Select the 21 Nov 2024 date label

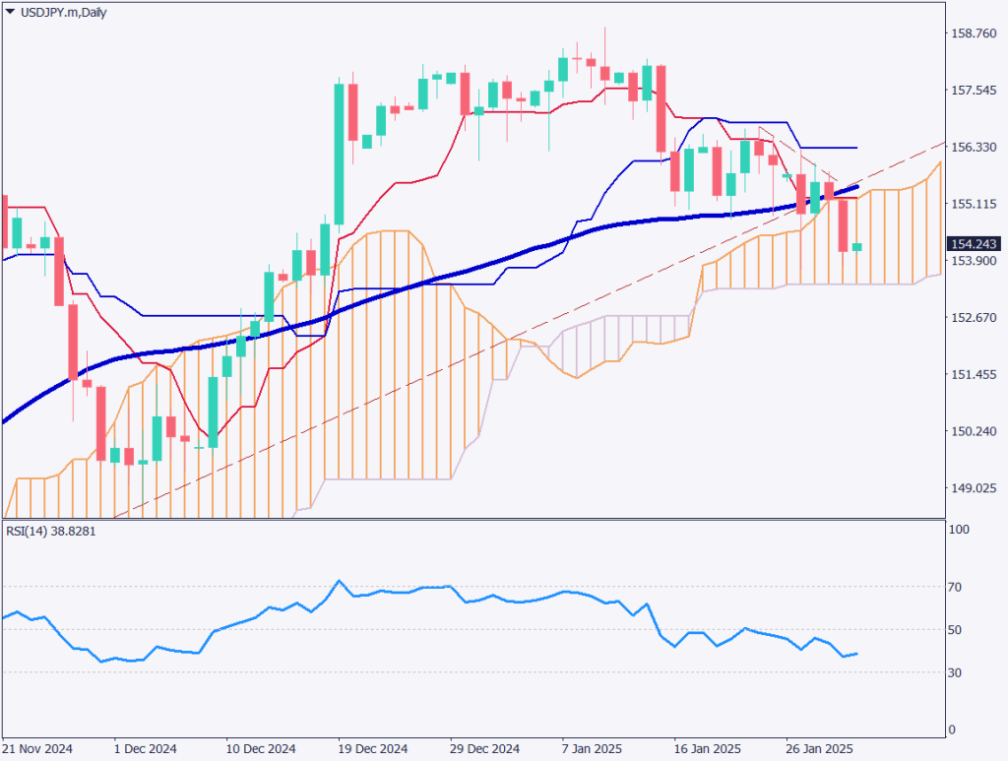click(38, 748)
